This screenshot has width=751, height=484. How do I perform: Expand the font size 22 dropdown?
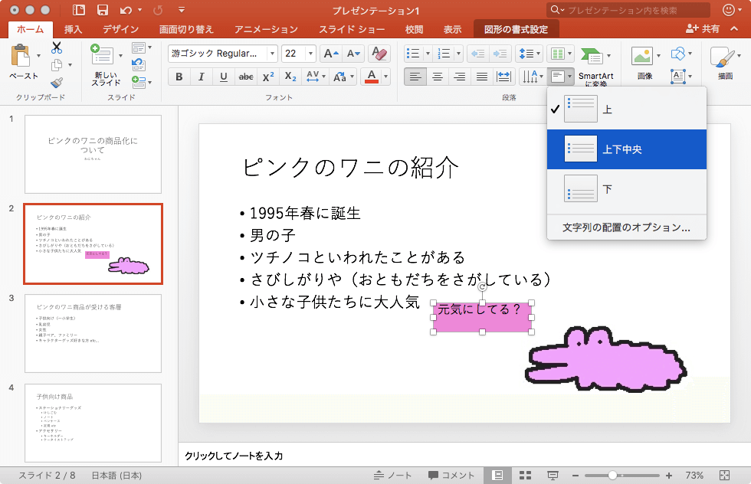310,54
